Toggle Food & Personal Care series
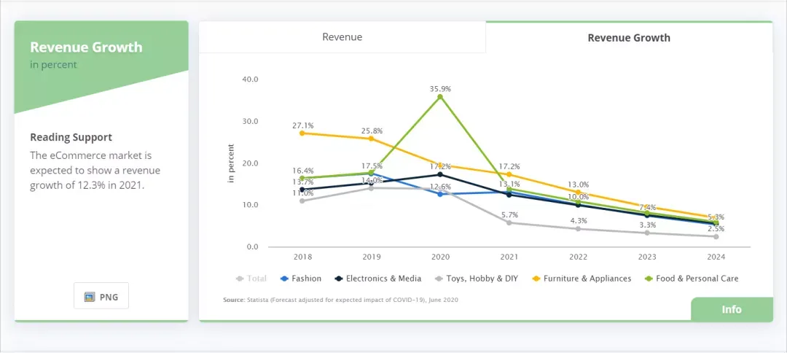 (x=692, y=278)
